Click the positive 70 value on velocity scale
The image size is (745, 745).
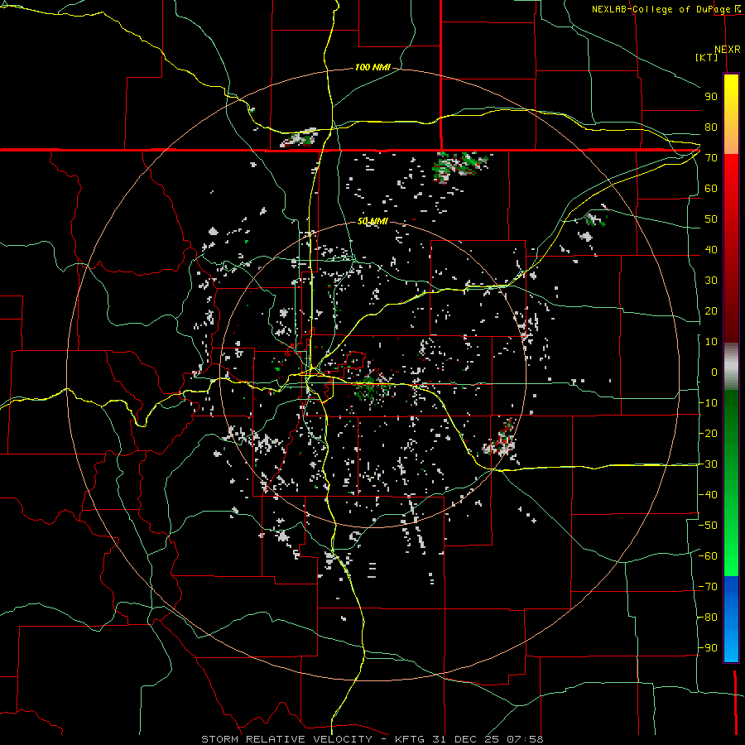711,158
